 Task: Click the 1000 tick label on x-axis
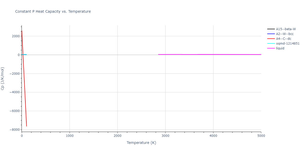tap(70, 136)
